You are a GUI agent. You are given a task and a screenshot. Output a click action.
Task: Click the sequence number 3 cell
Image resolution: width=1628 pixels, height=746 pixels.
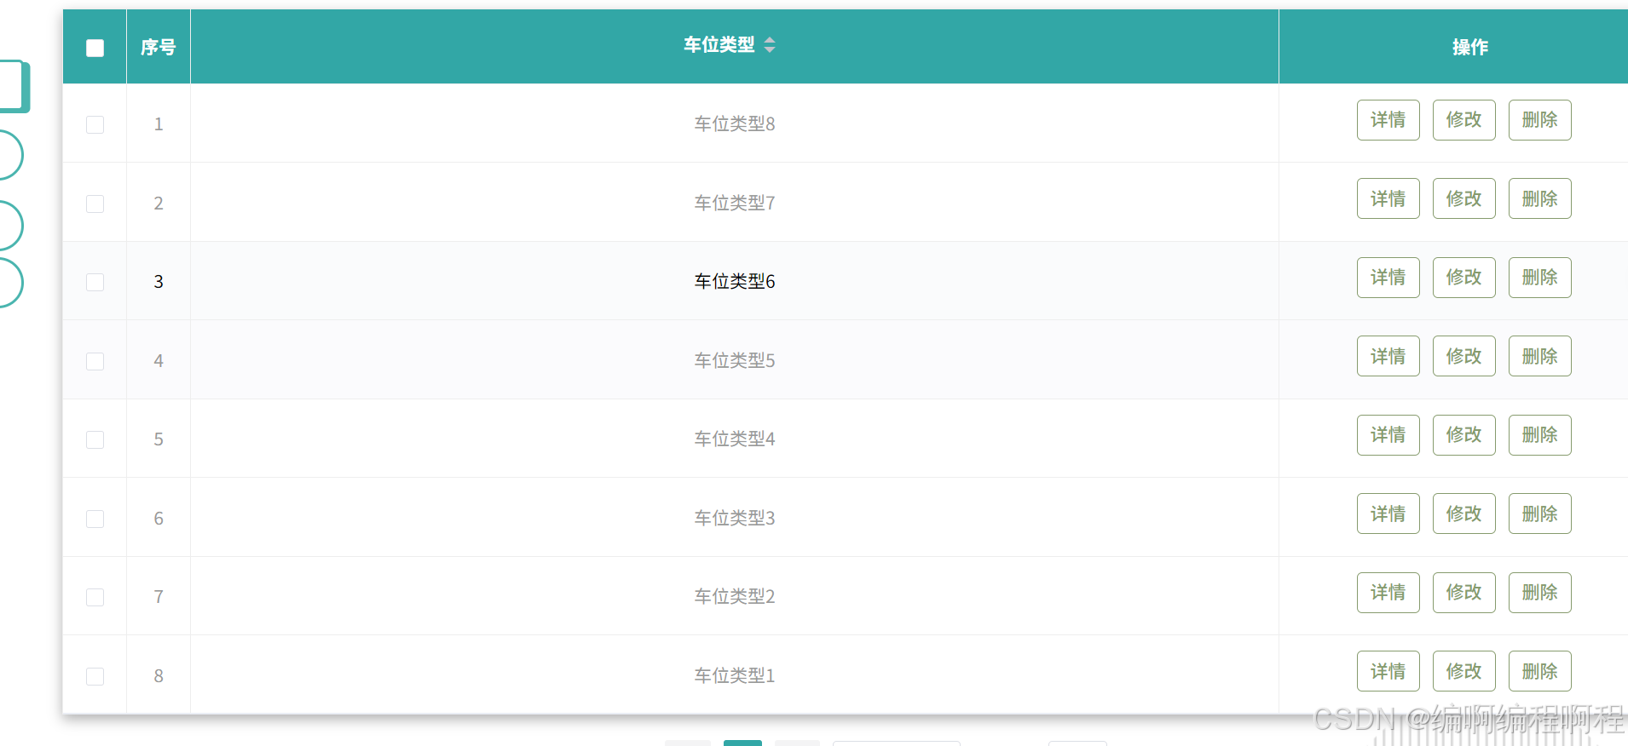[159, 282]
